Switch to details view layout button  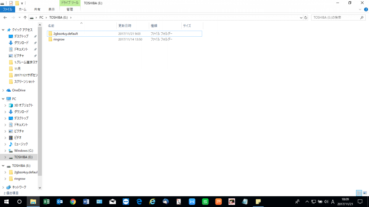359,193
